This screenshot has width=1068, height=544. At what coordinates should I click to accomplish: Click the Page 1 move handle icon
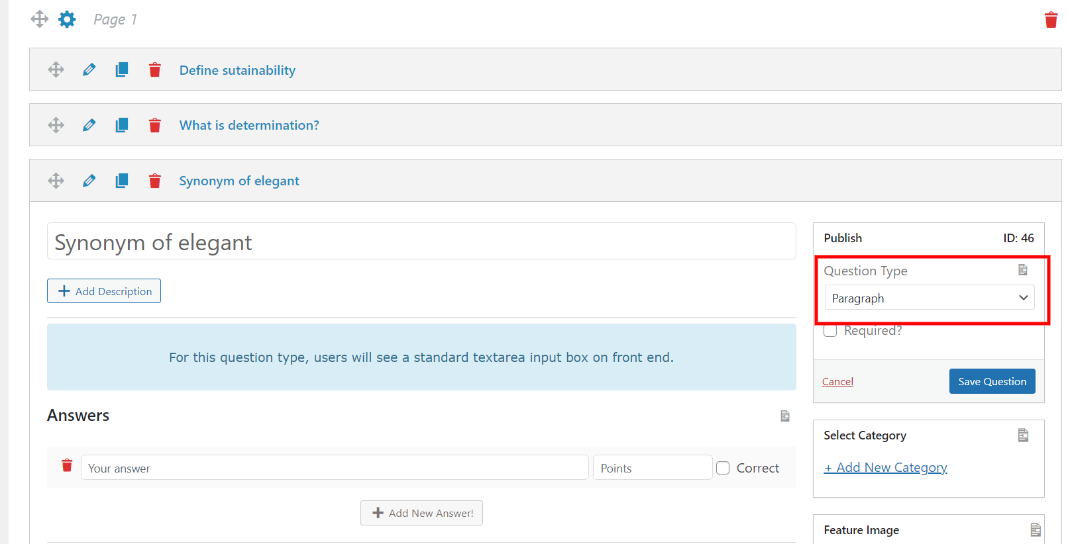pyautogui.click(x=40, y=19)
